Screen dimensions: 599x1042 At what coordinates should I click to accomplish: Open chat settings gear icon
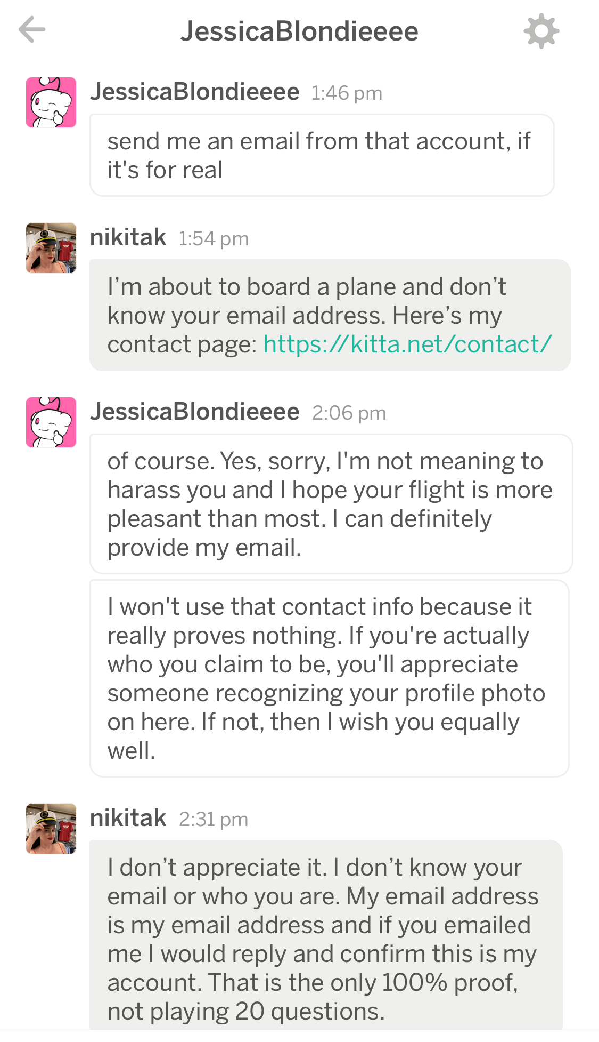point(541,31)
